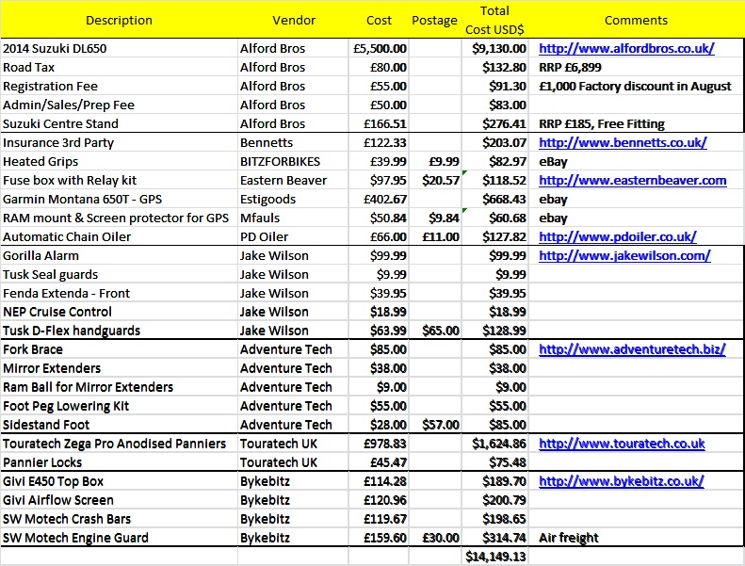Image resolution: width=745 pixels, height=566 pixels.
Task: Click the adventuretech.biz link
Action: click(632, 349)
